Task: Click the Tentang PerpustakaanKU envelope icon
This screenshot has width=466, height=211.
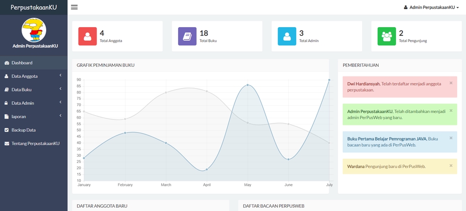Action: click(x=6, y=143)
